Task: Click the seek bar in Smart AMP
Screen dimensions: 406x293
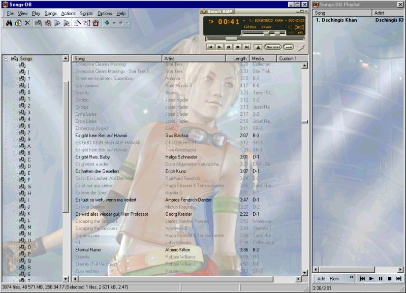Action: (x=255, y=39)
